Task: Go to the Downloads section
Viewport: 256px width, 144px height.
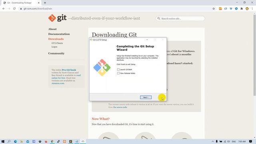Action: (56, 39)
